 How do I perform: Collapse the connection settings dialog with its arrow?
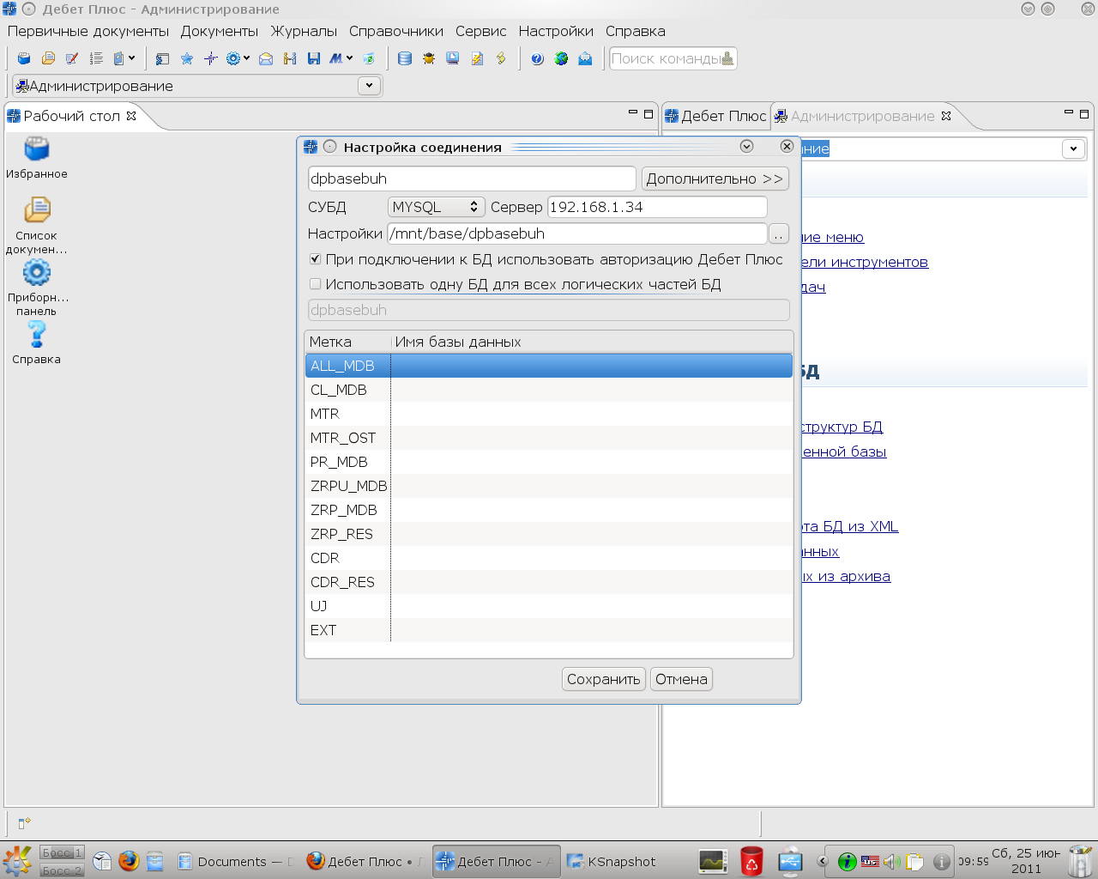pos(746,147)
